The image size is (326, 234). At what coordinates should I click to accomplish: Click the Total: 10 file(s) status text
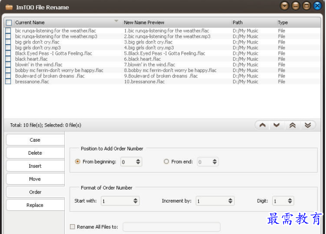pyautogui.click(x=45, y=125)
